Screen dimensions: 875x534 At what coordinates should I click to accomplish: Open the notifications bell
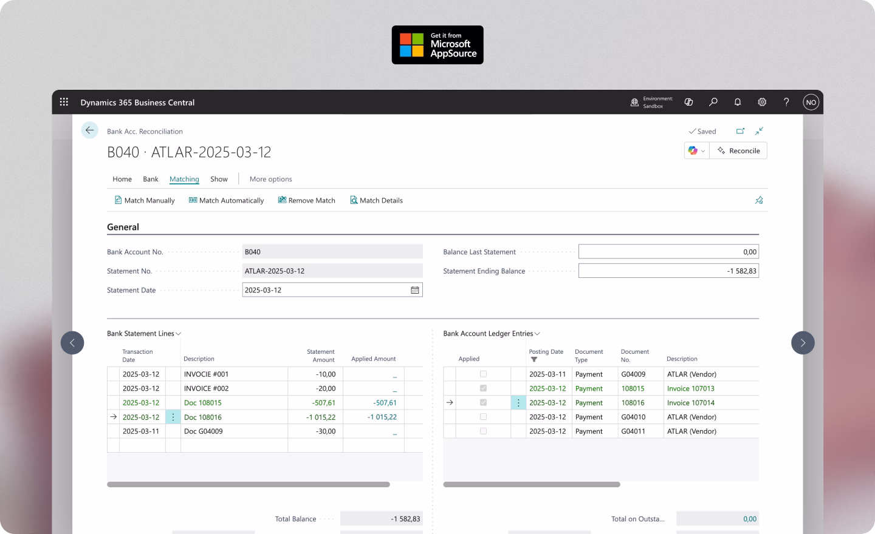pos(737,102)
